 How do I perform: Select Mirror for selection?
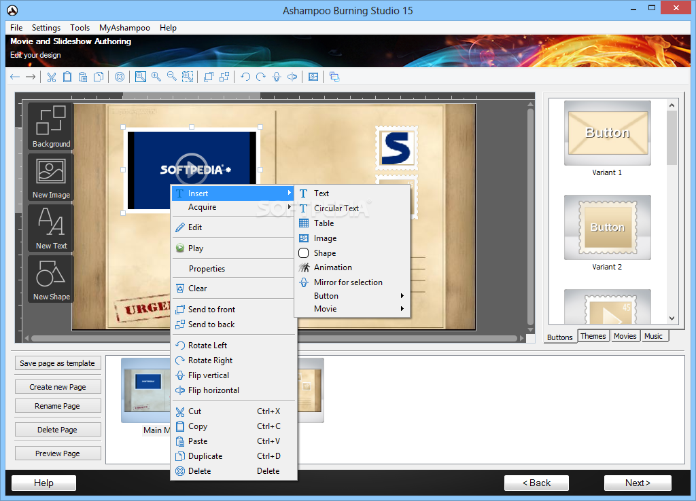pyautogui.click(x=352, y=282)
